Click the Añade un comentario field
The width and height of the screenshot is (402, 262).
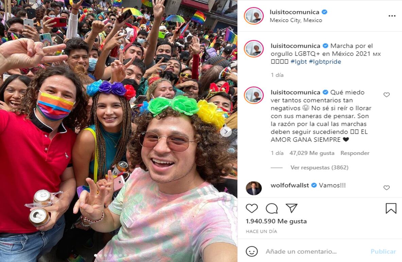click(315, 251)
